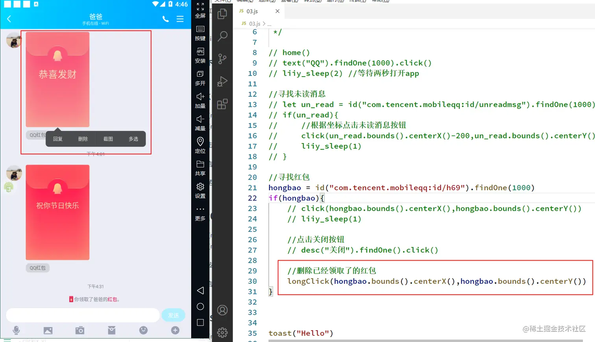The height and width of the screenshot is (342, 595).
Task: Show 更多 emulator tools
Action: 200,213
